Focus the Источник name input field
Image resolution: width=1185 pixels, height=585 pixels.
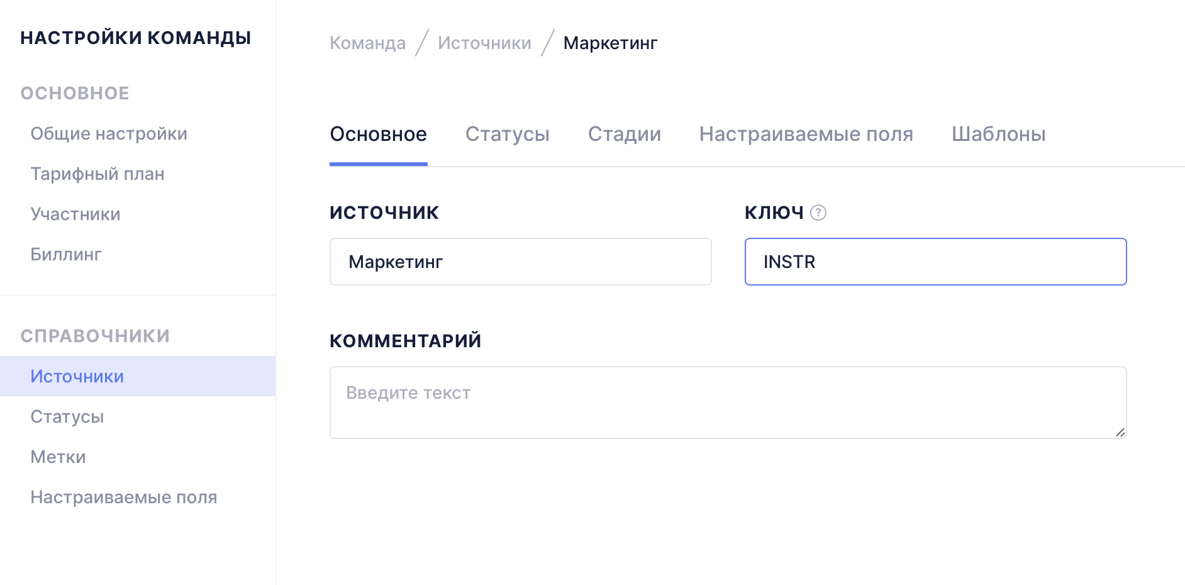pos(520,262)
